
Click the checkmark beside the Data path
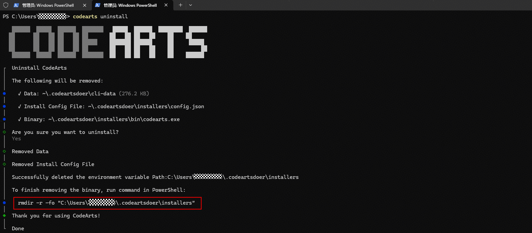(20, 94)
